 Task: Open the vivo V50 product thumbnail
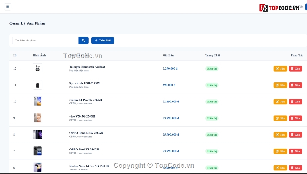click(37, 118)
